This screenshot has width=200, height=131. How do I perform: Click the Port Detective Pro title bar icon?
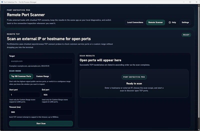click(2, 2)
